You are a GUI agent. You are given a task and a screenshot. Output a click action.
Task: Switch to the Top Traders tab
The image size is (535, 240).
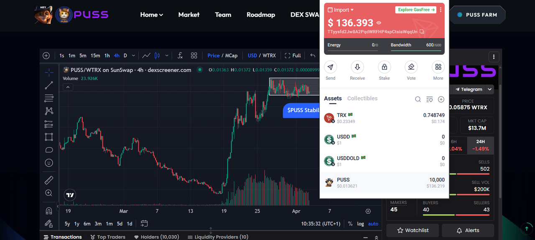tap(108, 237)
